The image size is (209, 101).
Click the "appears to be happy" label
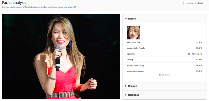pyautogui.click(x=136, y=65)
